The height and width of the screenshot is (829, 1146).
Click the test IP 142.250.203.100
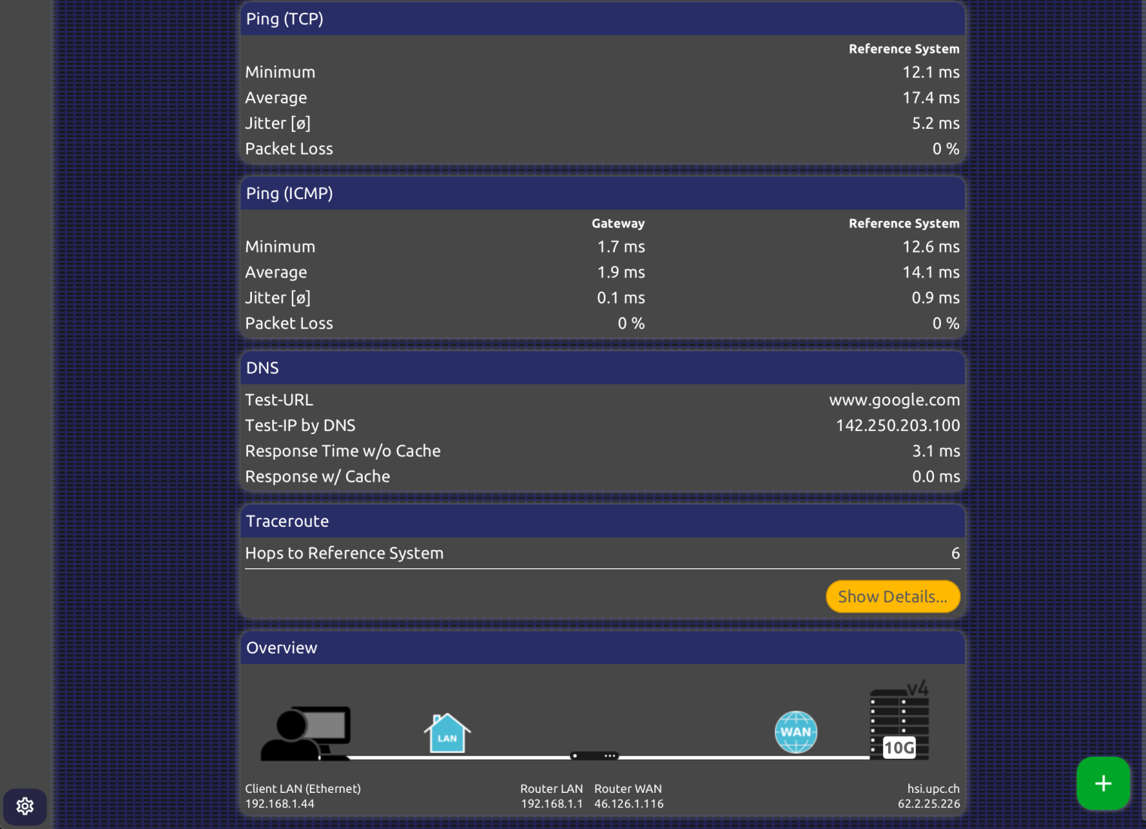coord(897,426)
